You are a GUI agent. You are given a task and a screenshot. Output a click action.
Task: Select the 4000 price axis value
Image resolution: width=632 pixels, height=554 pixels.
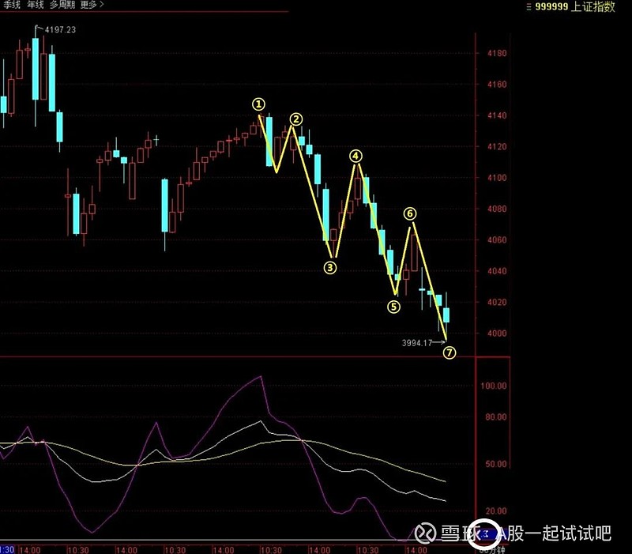[x=497, y=334]
